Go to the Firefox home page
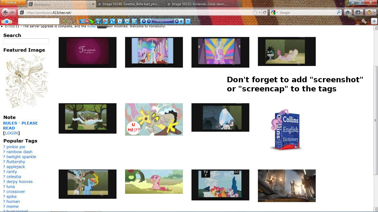This screenshot has height=212, width=378. [x=348, y=13]
